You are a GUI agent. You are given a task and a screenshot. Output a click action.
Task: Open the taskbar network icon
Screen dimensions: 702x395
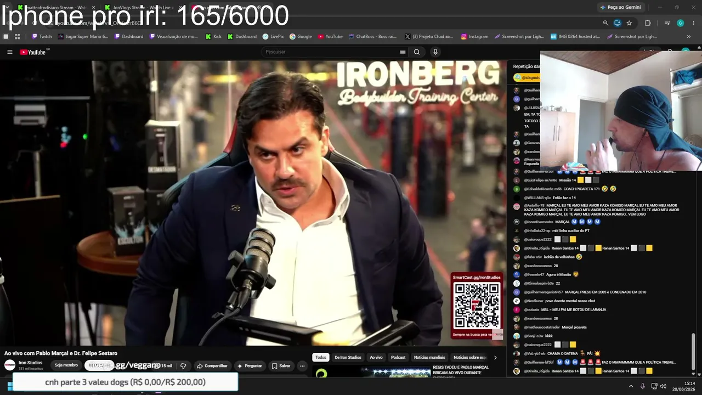coord(653,386)
